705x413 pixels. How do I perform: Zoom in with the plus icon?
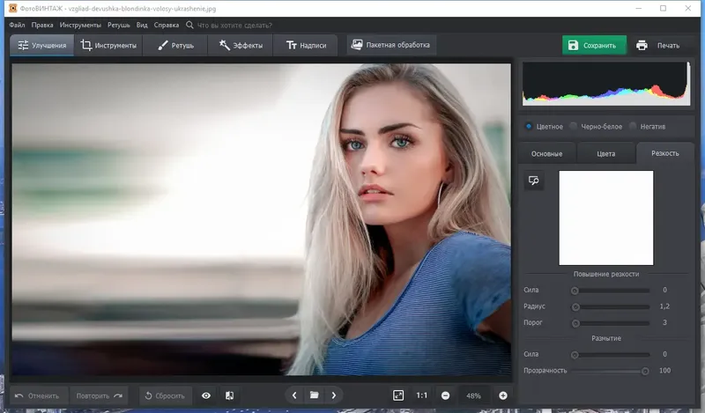503,396
